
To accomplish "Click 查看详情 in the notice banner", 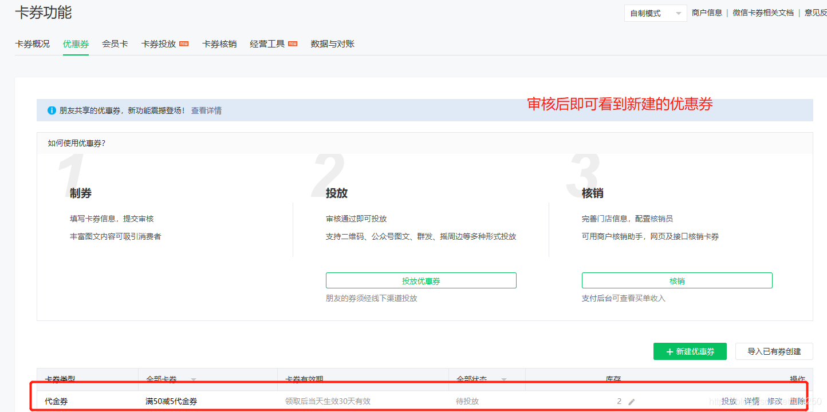I will click(x=206, y=110).
